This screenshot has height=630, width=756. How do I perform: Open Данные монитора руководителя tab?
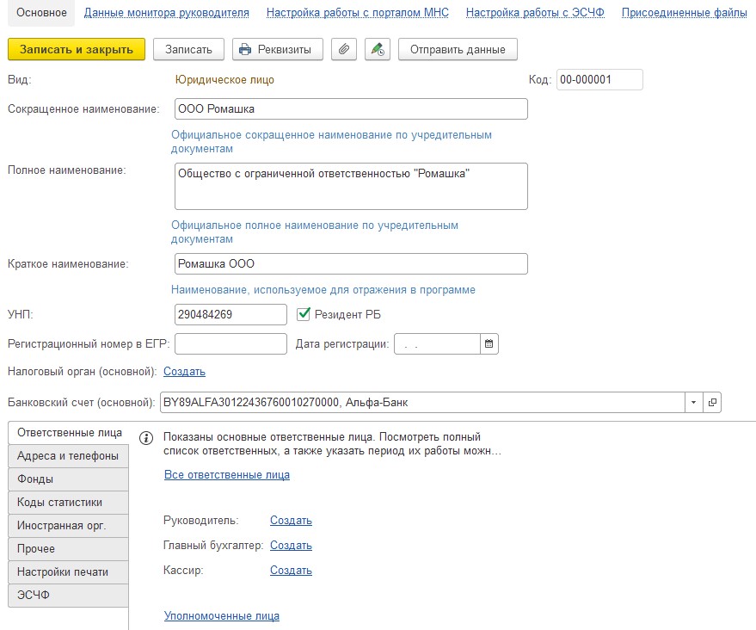pyautogui.click(x=166, y=13)
